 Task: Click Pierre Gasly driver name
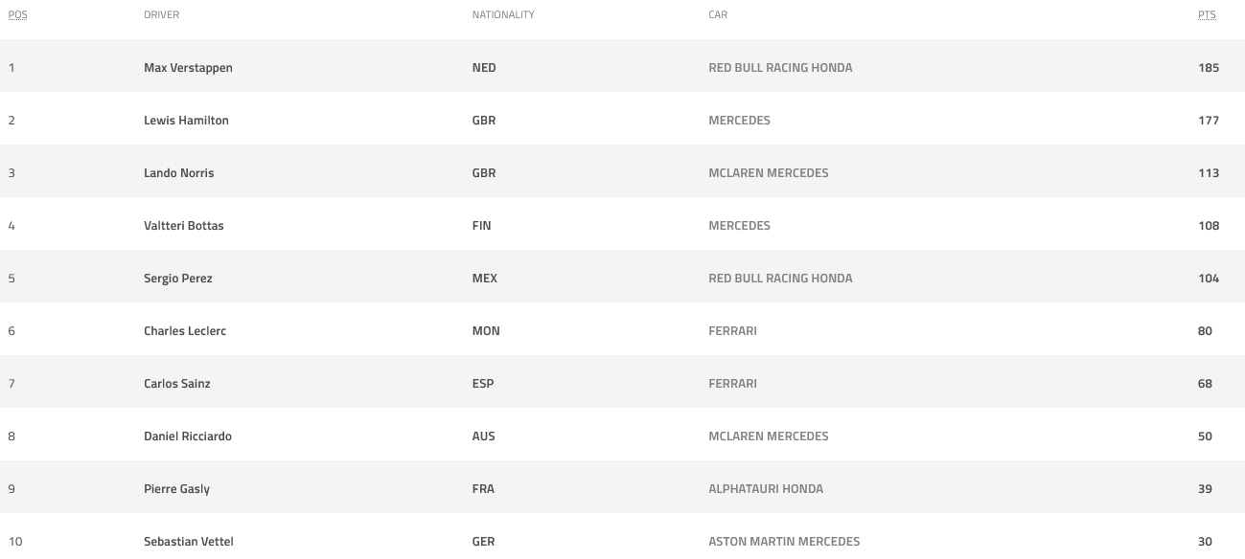click(176, 489)
